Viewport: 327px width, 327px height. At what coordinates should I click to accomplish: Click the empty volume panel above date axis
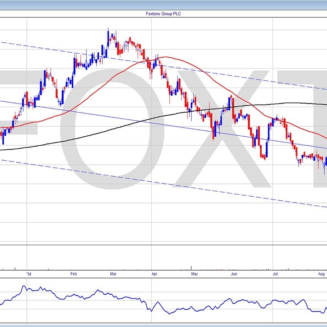tap(136, 254)
